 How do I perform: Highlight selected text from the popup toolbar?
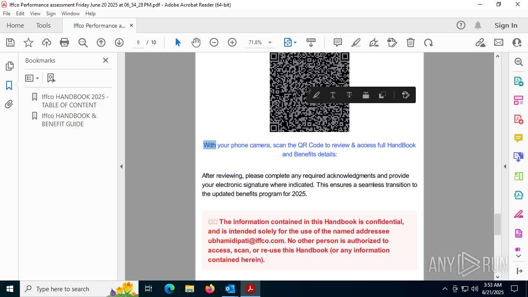[316, 95]
